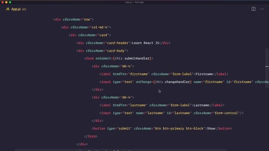Screen dimensions: 269x151
Task: Click the horizontal scrollbar at editor bottom
Action: 121,150
